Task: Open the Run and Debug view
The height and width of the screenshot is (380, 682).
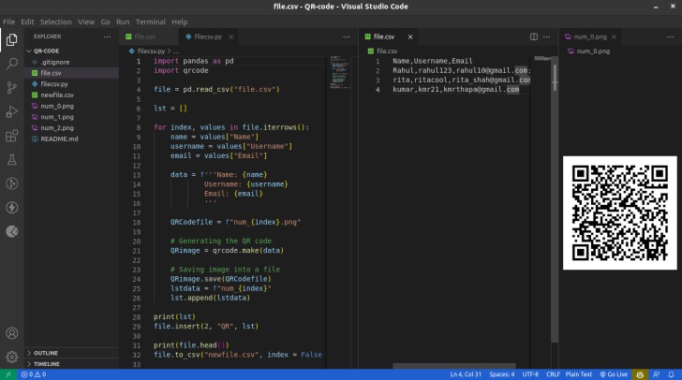Action: (x=12, y=111)
